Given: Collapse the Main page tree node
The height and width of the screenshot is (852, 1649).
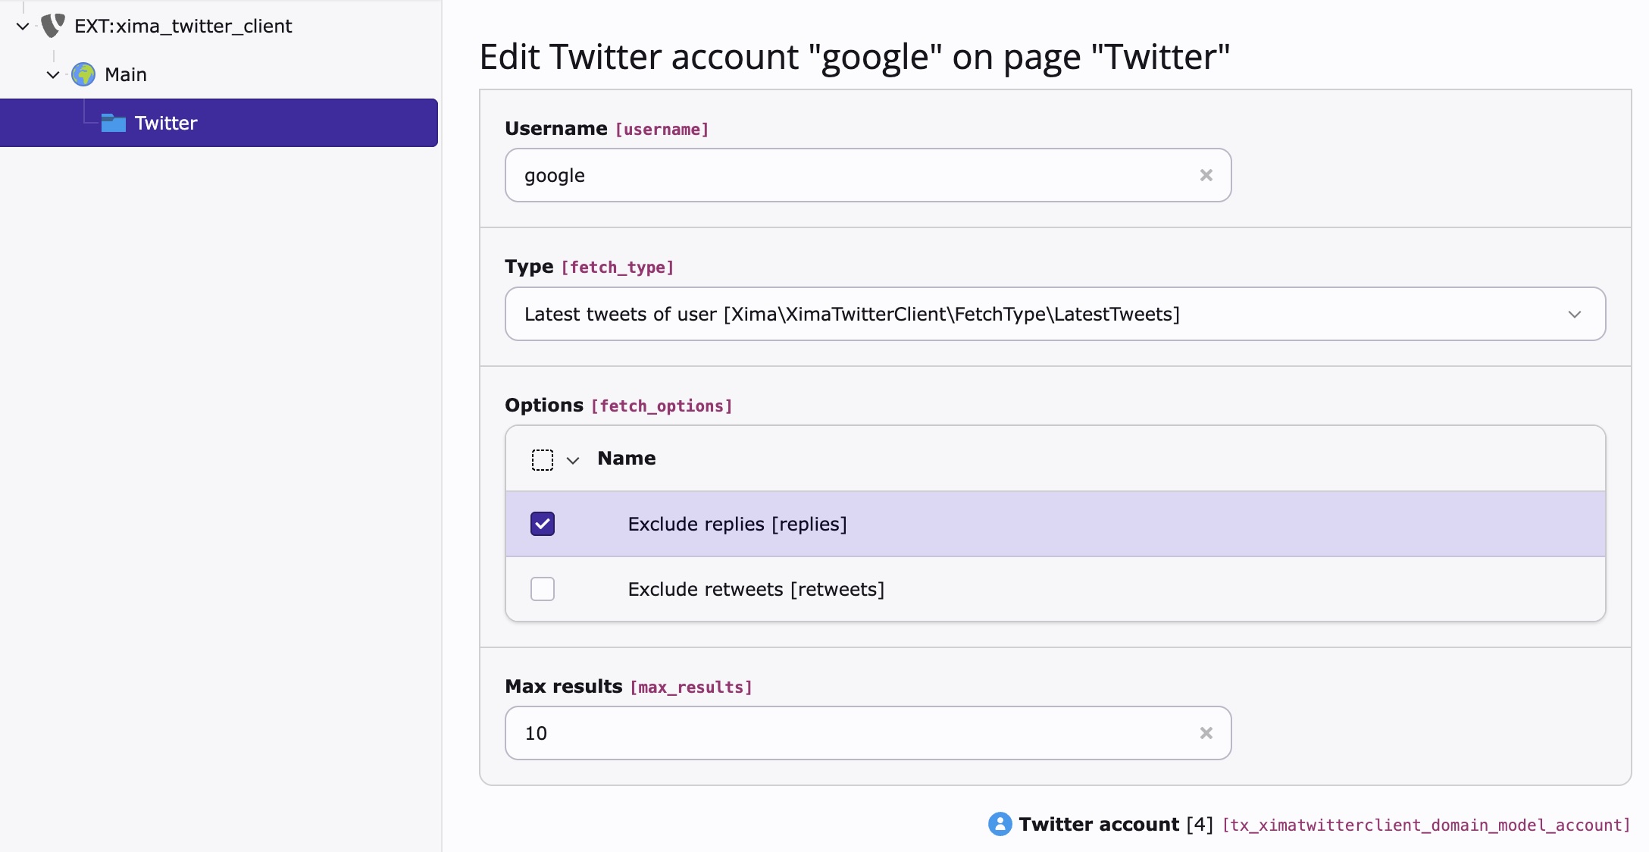Looking at the screenshot, I should coord(53,74).
